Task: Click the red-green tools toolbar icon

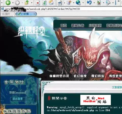Action: pyautogui.click(x=99, y=3)
